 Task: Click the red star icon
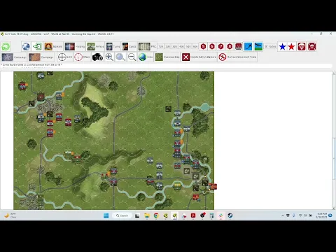(291, 47)
